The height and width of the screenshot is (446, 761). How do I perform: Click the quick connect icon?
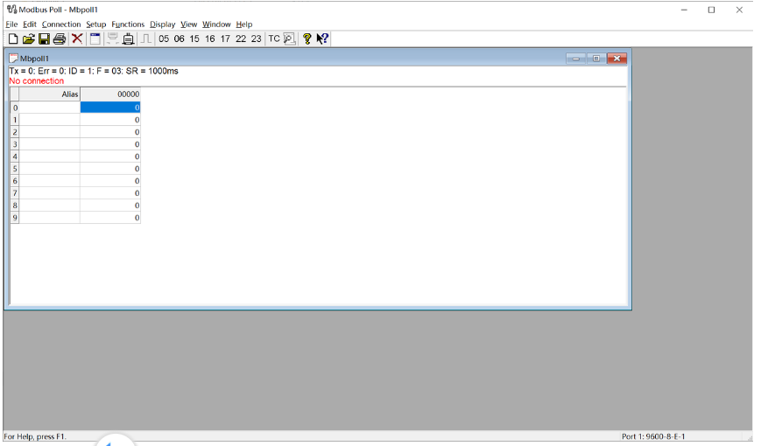[x=113, y=38]
